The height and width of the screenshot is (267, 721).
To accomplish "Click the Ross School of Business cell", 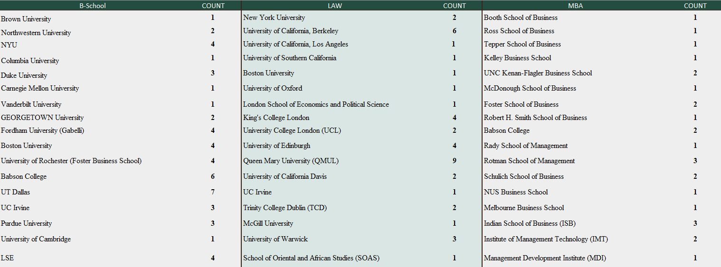I will point(519,31).
